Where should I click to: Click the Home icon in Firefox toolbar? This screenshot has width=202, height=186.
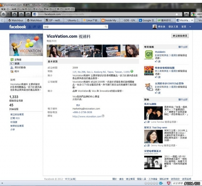pyautogui.click(x=21, y=14)
